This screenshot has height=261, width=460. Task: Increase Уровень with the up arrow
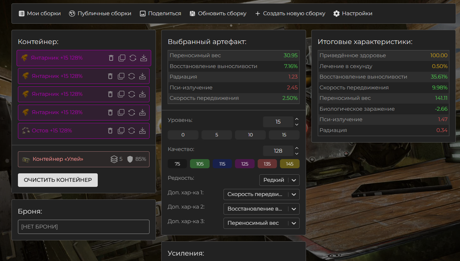tap(297, 119)
